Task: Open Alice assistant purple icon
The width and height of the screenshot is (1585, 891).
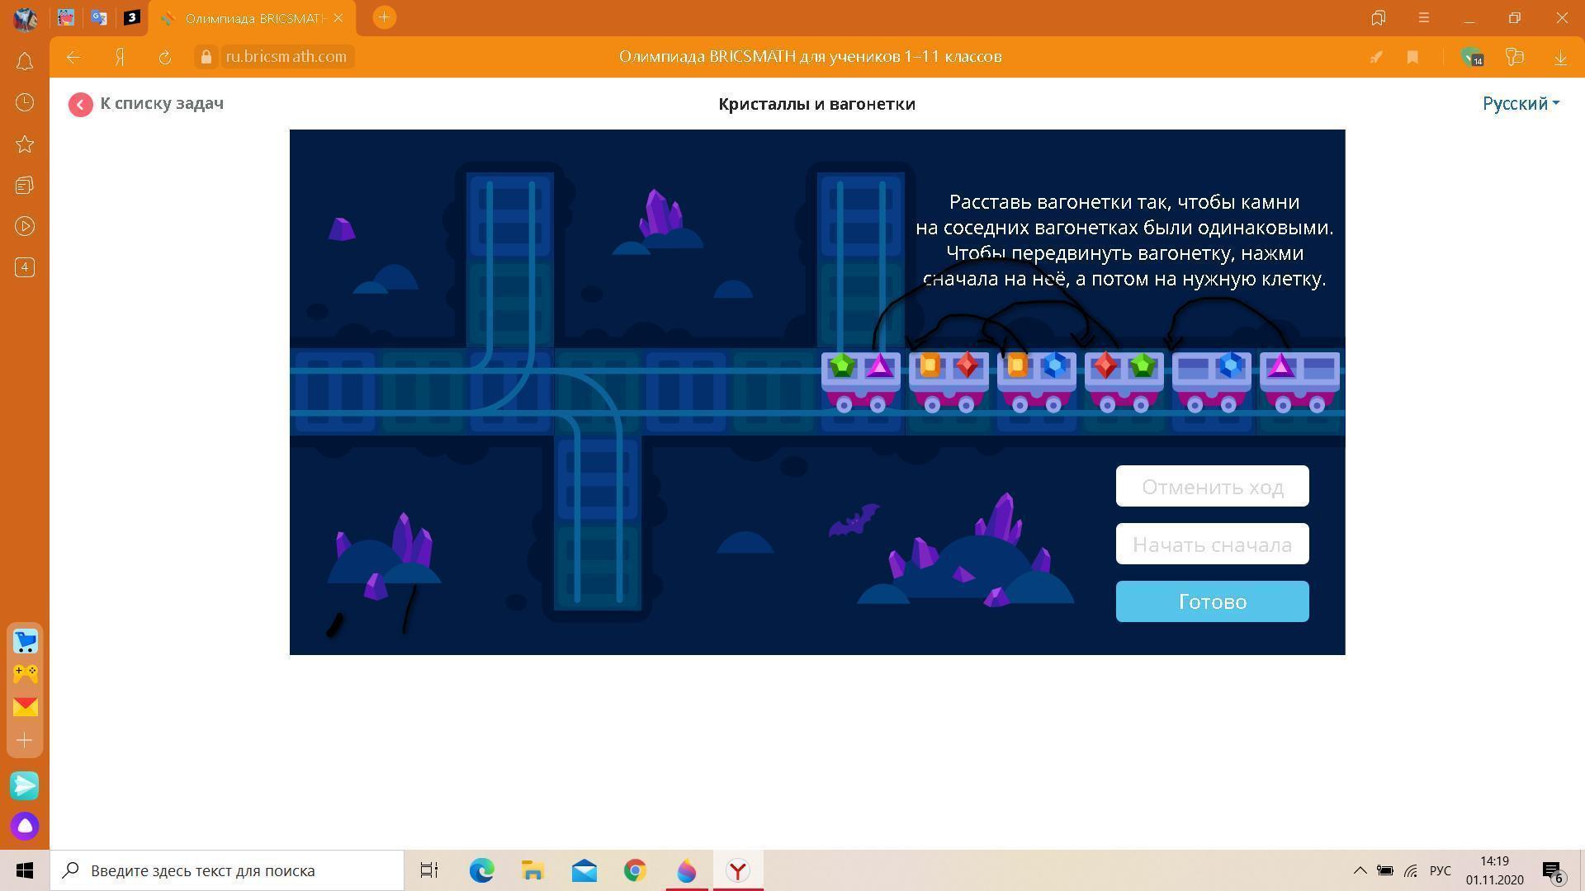Action: click(25, 826)
